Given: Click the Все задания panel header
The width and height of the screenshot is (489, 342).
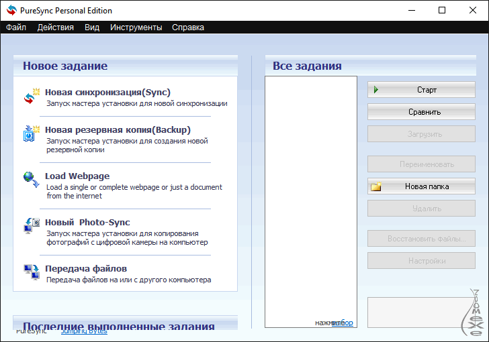Looking at the screenshot, I should 371,66.
